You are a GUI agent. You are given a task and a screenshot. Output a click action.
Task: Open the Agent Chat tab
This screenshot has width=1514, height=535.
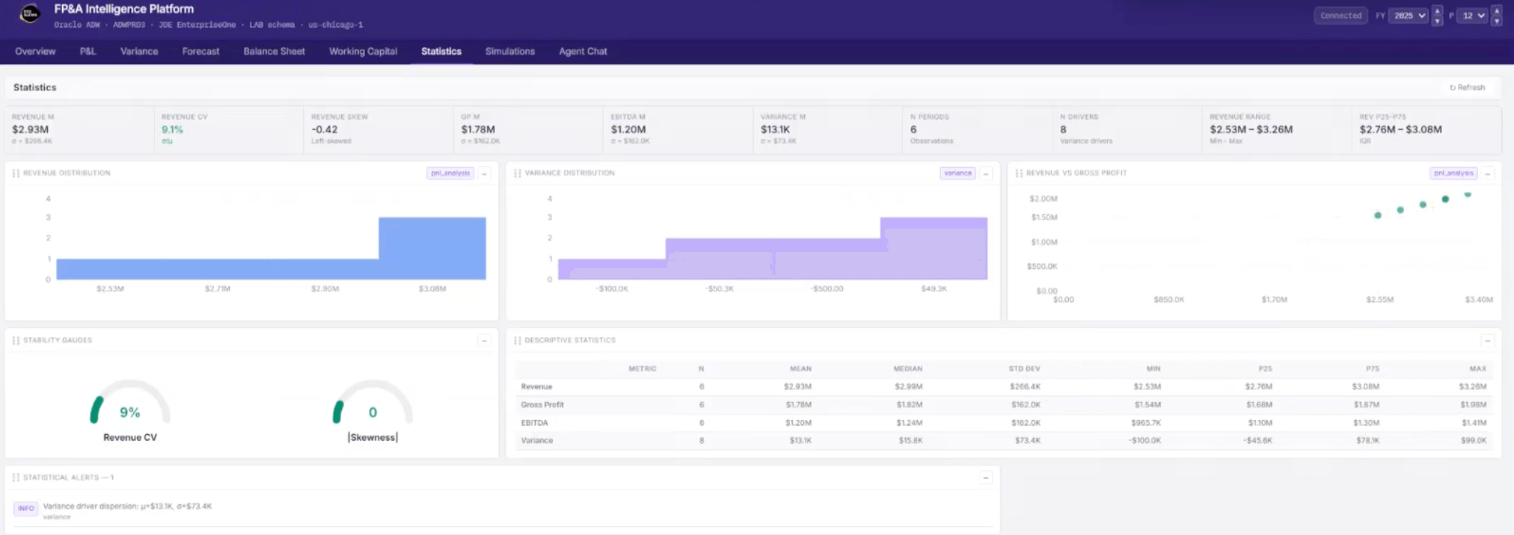pos(583,52)
